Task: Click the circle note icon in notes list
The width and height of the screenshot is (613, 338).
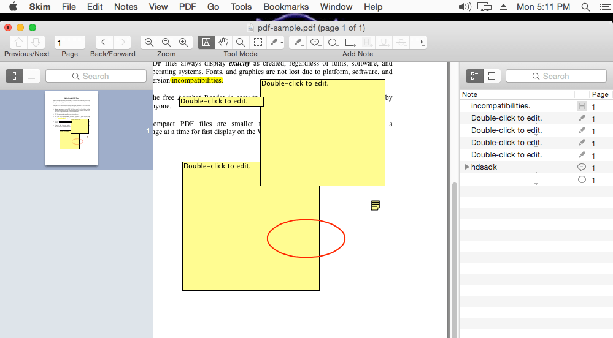Action: pyautogui.click(x=582, y=179)
